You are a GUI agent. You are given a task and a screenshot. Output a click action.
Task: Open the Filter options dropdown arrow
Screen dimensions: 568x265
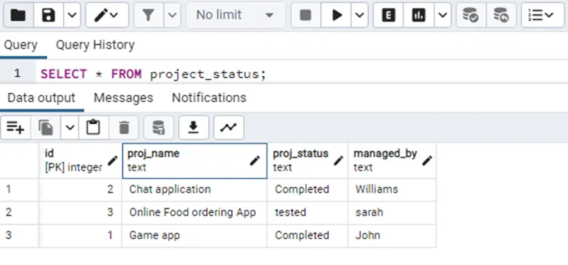click(x=172, y=15)
